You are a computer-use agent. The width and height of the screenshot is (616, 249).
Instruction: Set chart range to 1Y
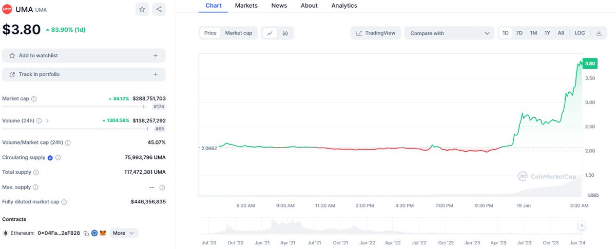[547, 33]
